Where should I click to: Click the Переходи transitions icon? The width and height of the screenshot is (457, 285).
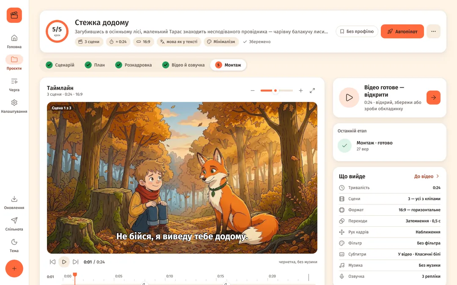point(342,221)
